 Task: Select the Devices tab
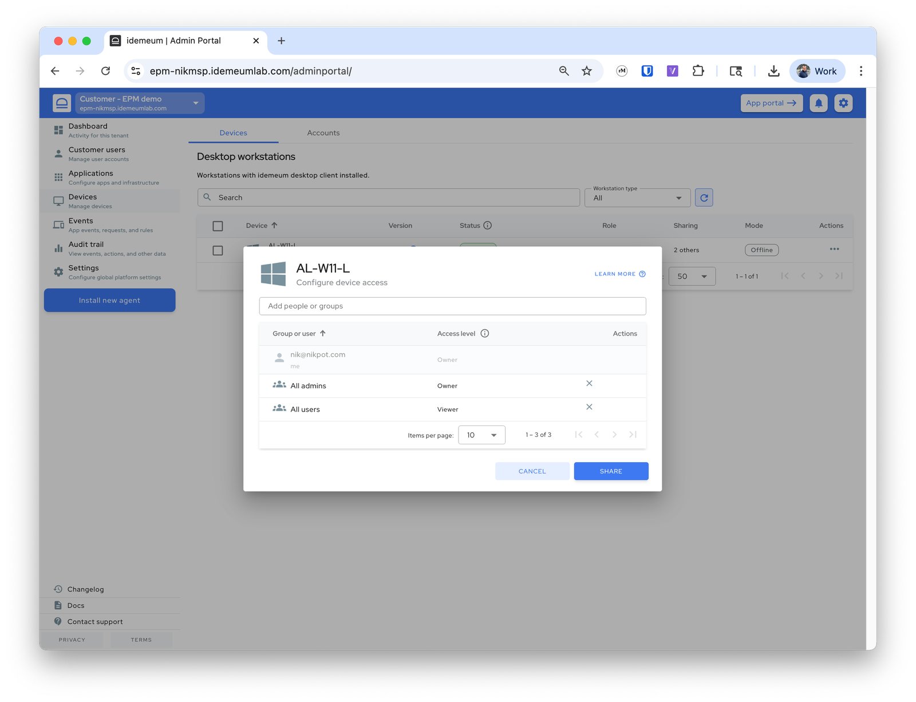tap(234, 133)
